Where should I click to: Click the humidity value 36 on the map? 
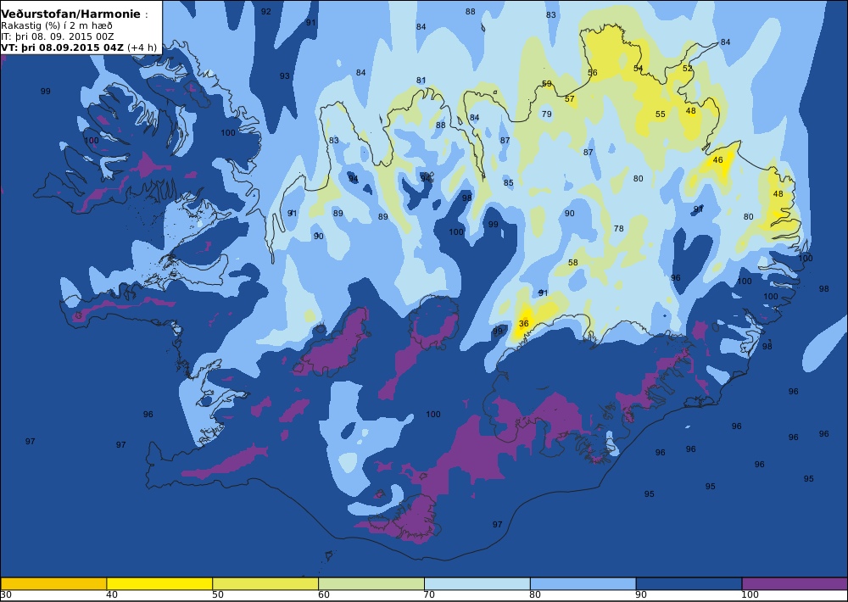(523, 323)
